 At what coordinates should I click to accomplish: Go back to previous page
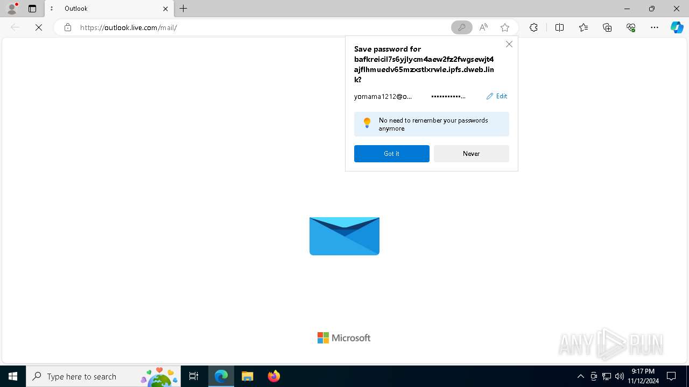(15, 27)
